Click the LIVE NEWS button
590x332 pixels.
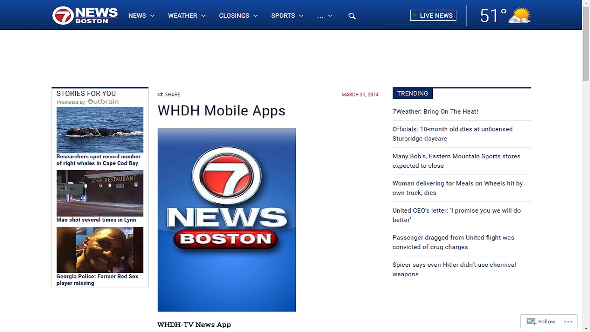click(x=433, y=15)
